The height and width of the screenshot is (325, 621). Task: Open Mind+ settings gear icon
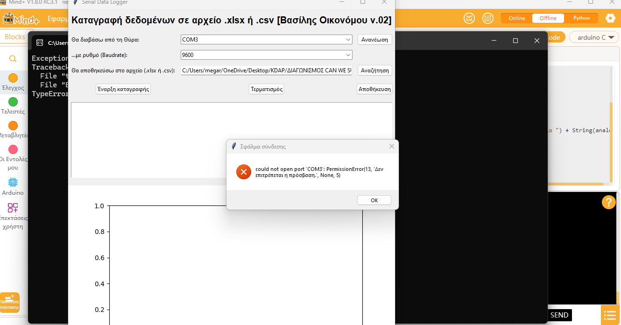[x=610, y=18]
